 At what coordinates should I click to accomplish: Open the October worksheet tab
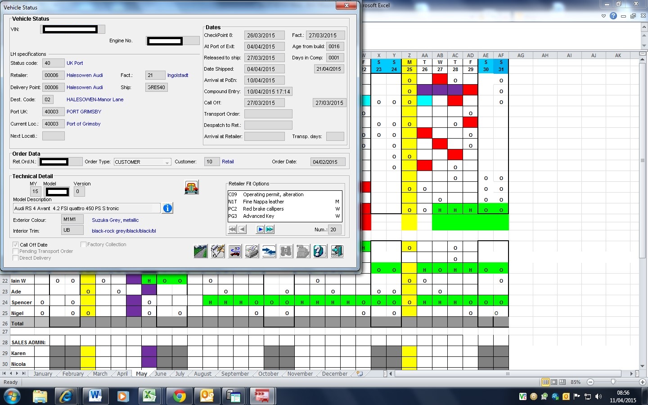[268, 374]
